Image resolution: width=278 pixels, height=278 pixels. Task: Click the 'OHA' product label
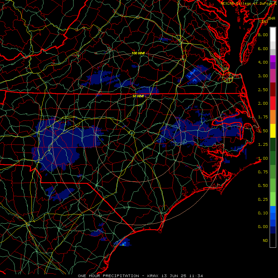272,19
